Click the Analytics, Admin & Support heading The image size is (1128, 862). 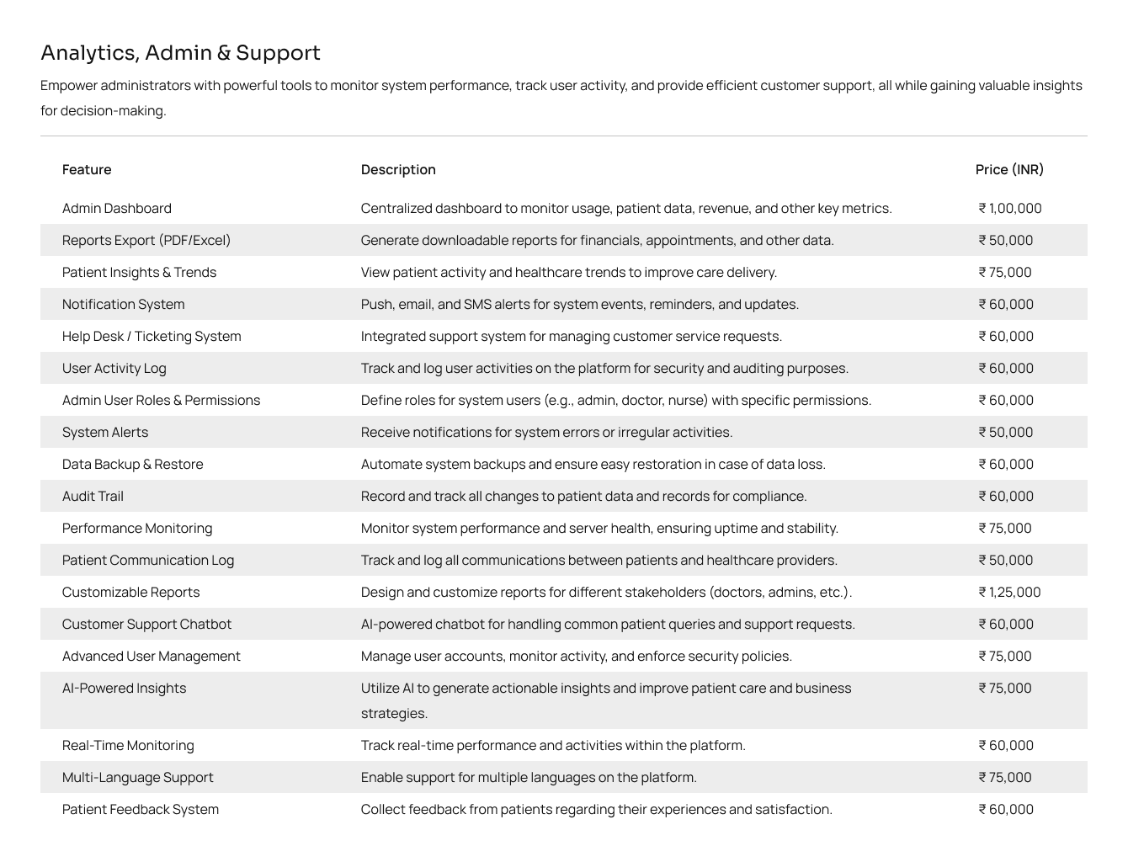(x=180, y=52)
